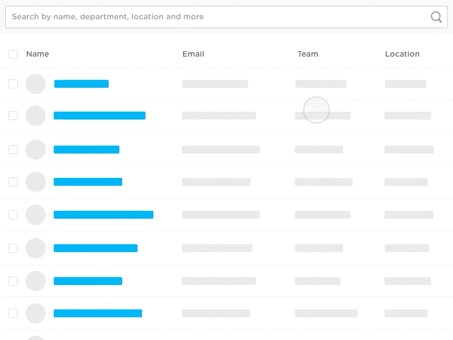
Task: Check the checkbox on the first user row
Action: tap(12, 83)
